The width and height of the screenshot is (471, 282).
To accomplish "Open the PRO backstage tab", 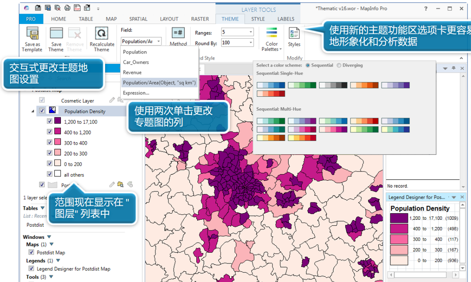I will click(31, 19).
